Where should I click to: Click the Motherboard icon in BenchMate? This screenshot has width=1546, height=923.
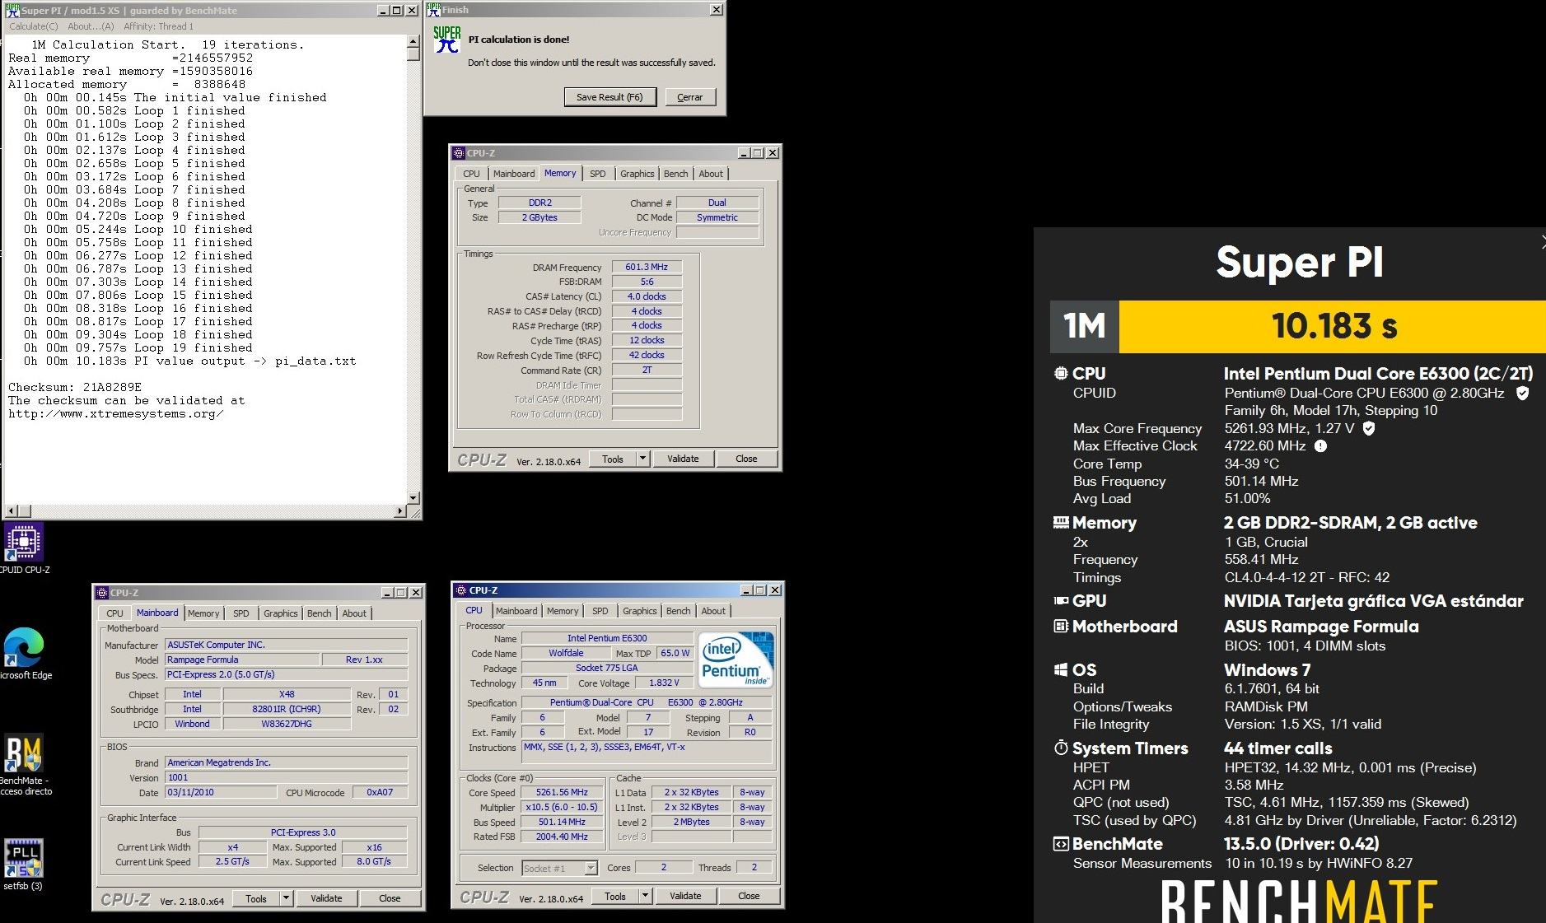(1061, 627)
